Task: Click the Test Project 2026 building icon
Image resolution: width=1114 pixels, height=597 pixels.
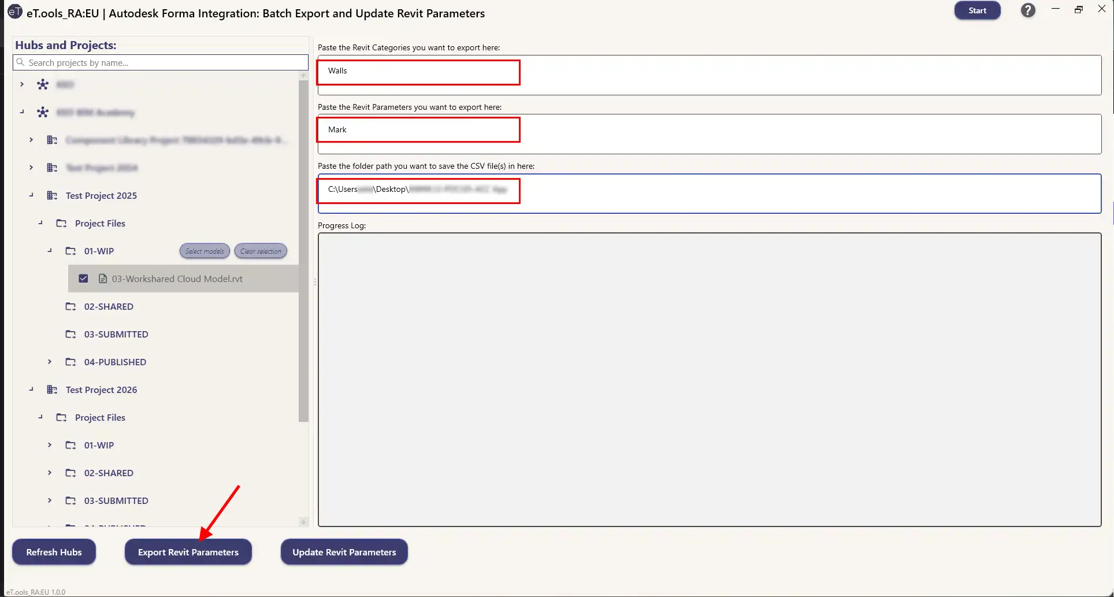Action: pos(52,390)
